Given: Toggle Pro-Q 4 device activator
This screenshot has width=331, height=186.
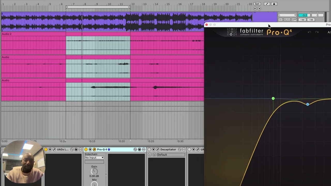Looking at the screenshot, I should [x=86, y=149].
